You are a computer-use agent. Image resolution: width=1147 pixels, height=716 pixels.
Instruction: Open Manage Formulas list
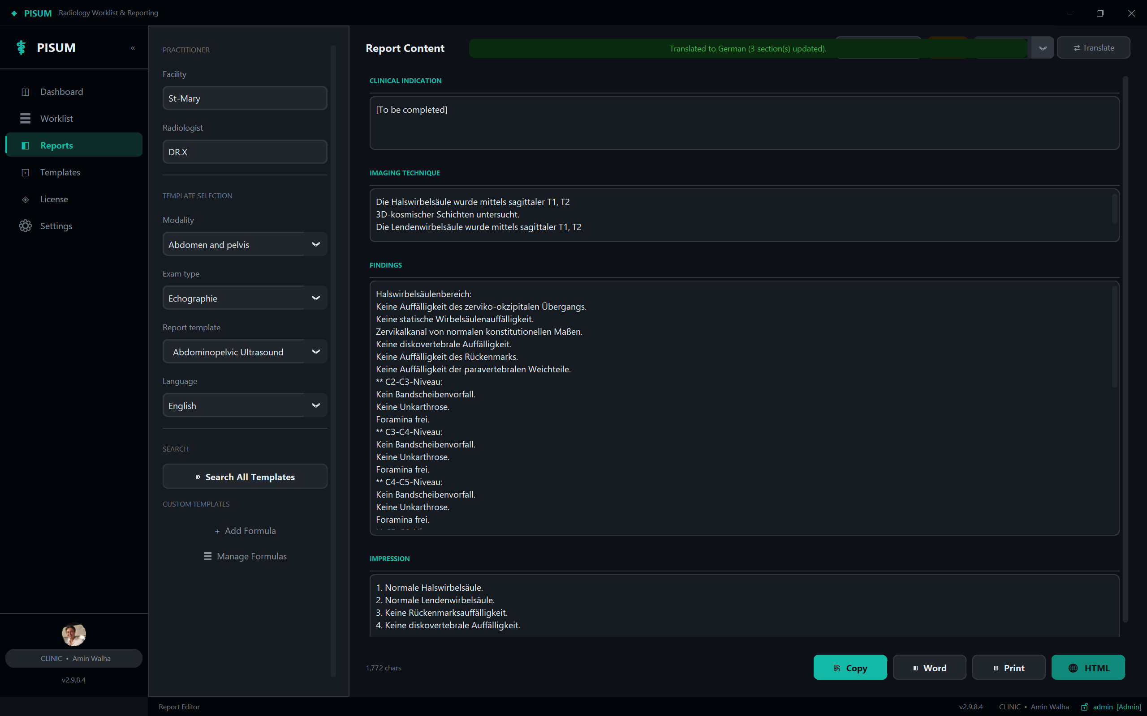(x=245, y=556)
